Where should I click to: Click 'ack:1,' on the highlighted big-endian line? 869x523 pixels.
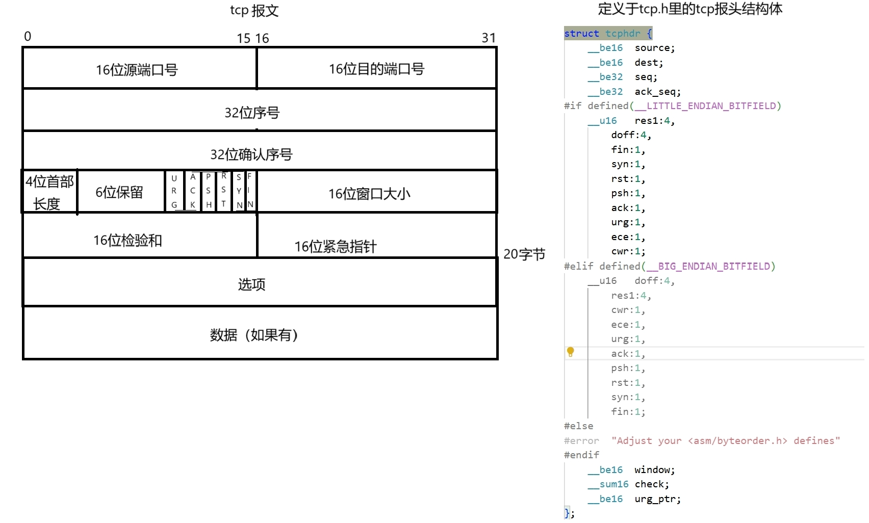click(628, 354)
